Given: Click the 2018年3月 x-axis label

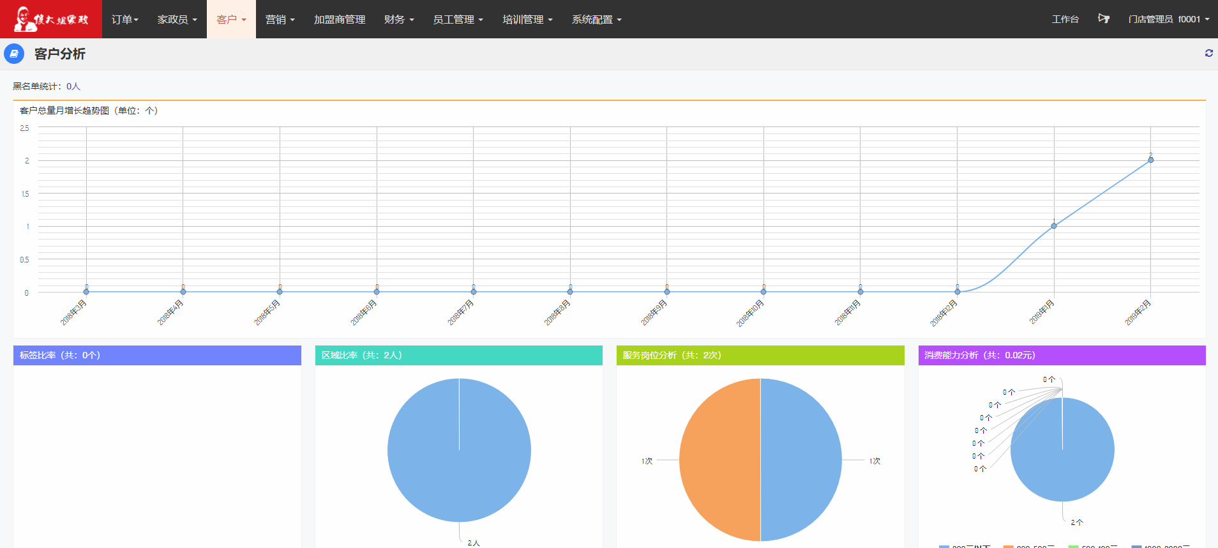Looking at the screenshot, I should coord(73,312).
